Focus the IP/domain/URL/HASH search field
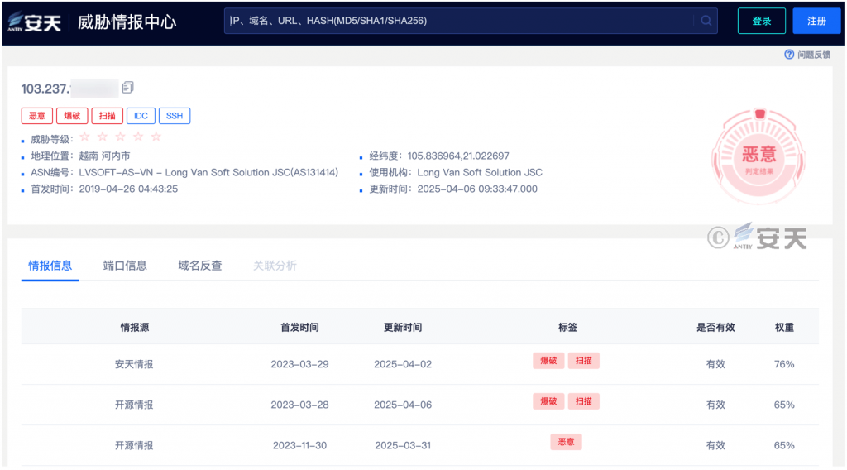The height and width of the screenshot is (470, 847). point(459,21)
